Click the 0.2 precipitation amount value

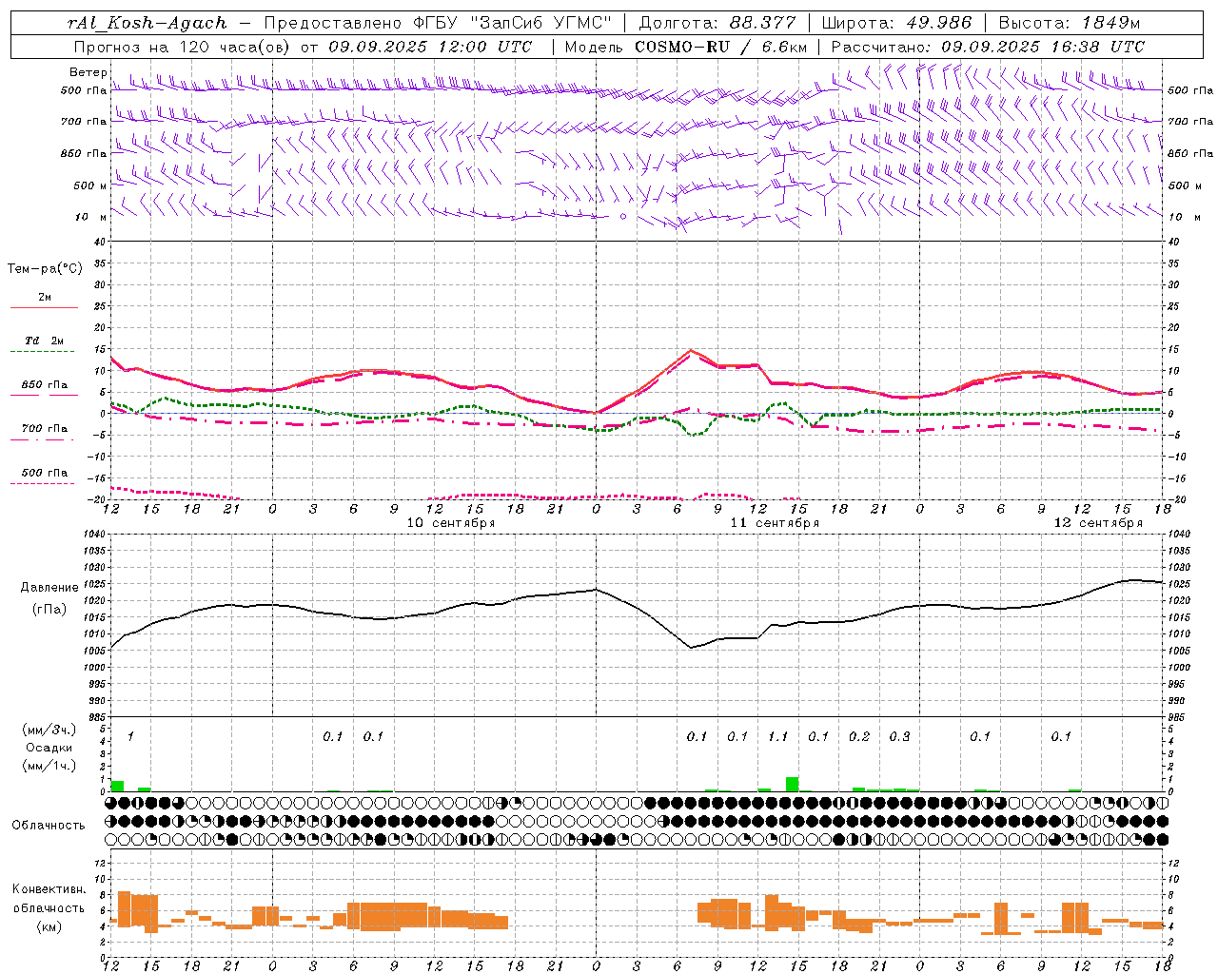[x=859, y=736]
